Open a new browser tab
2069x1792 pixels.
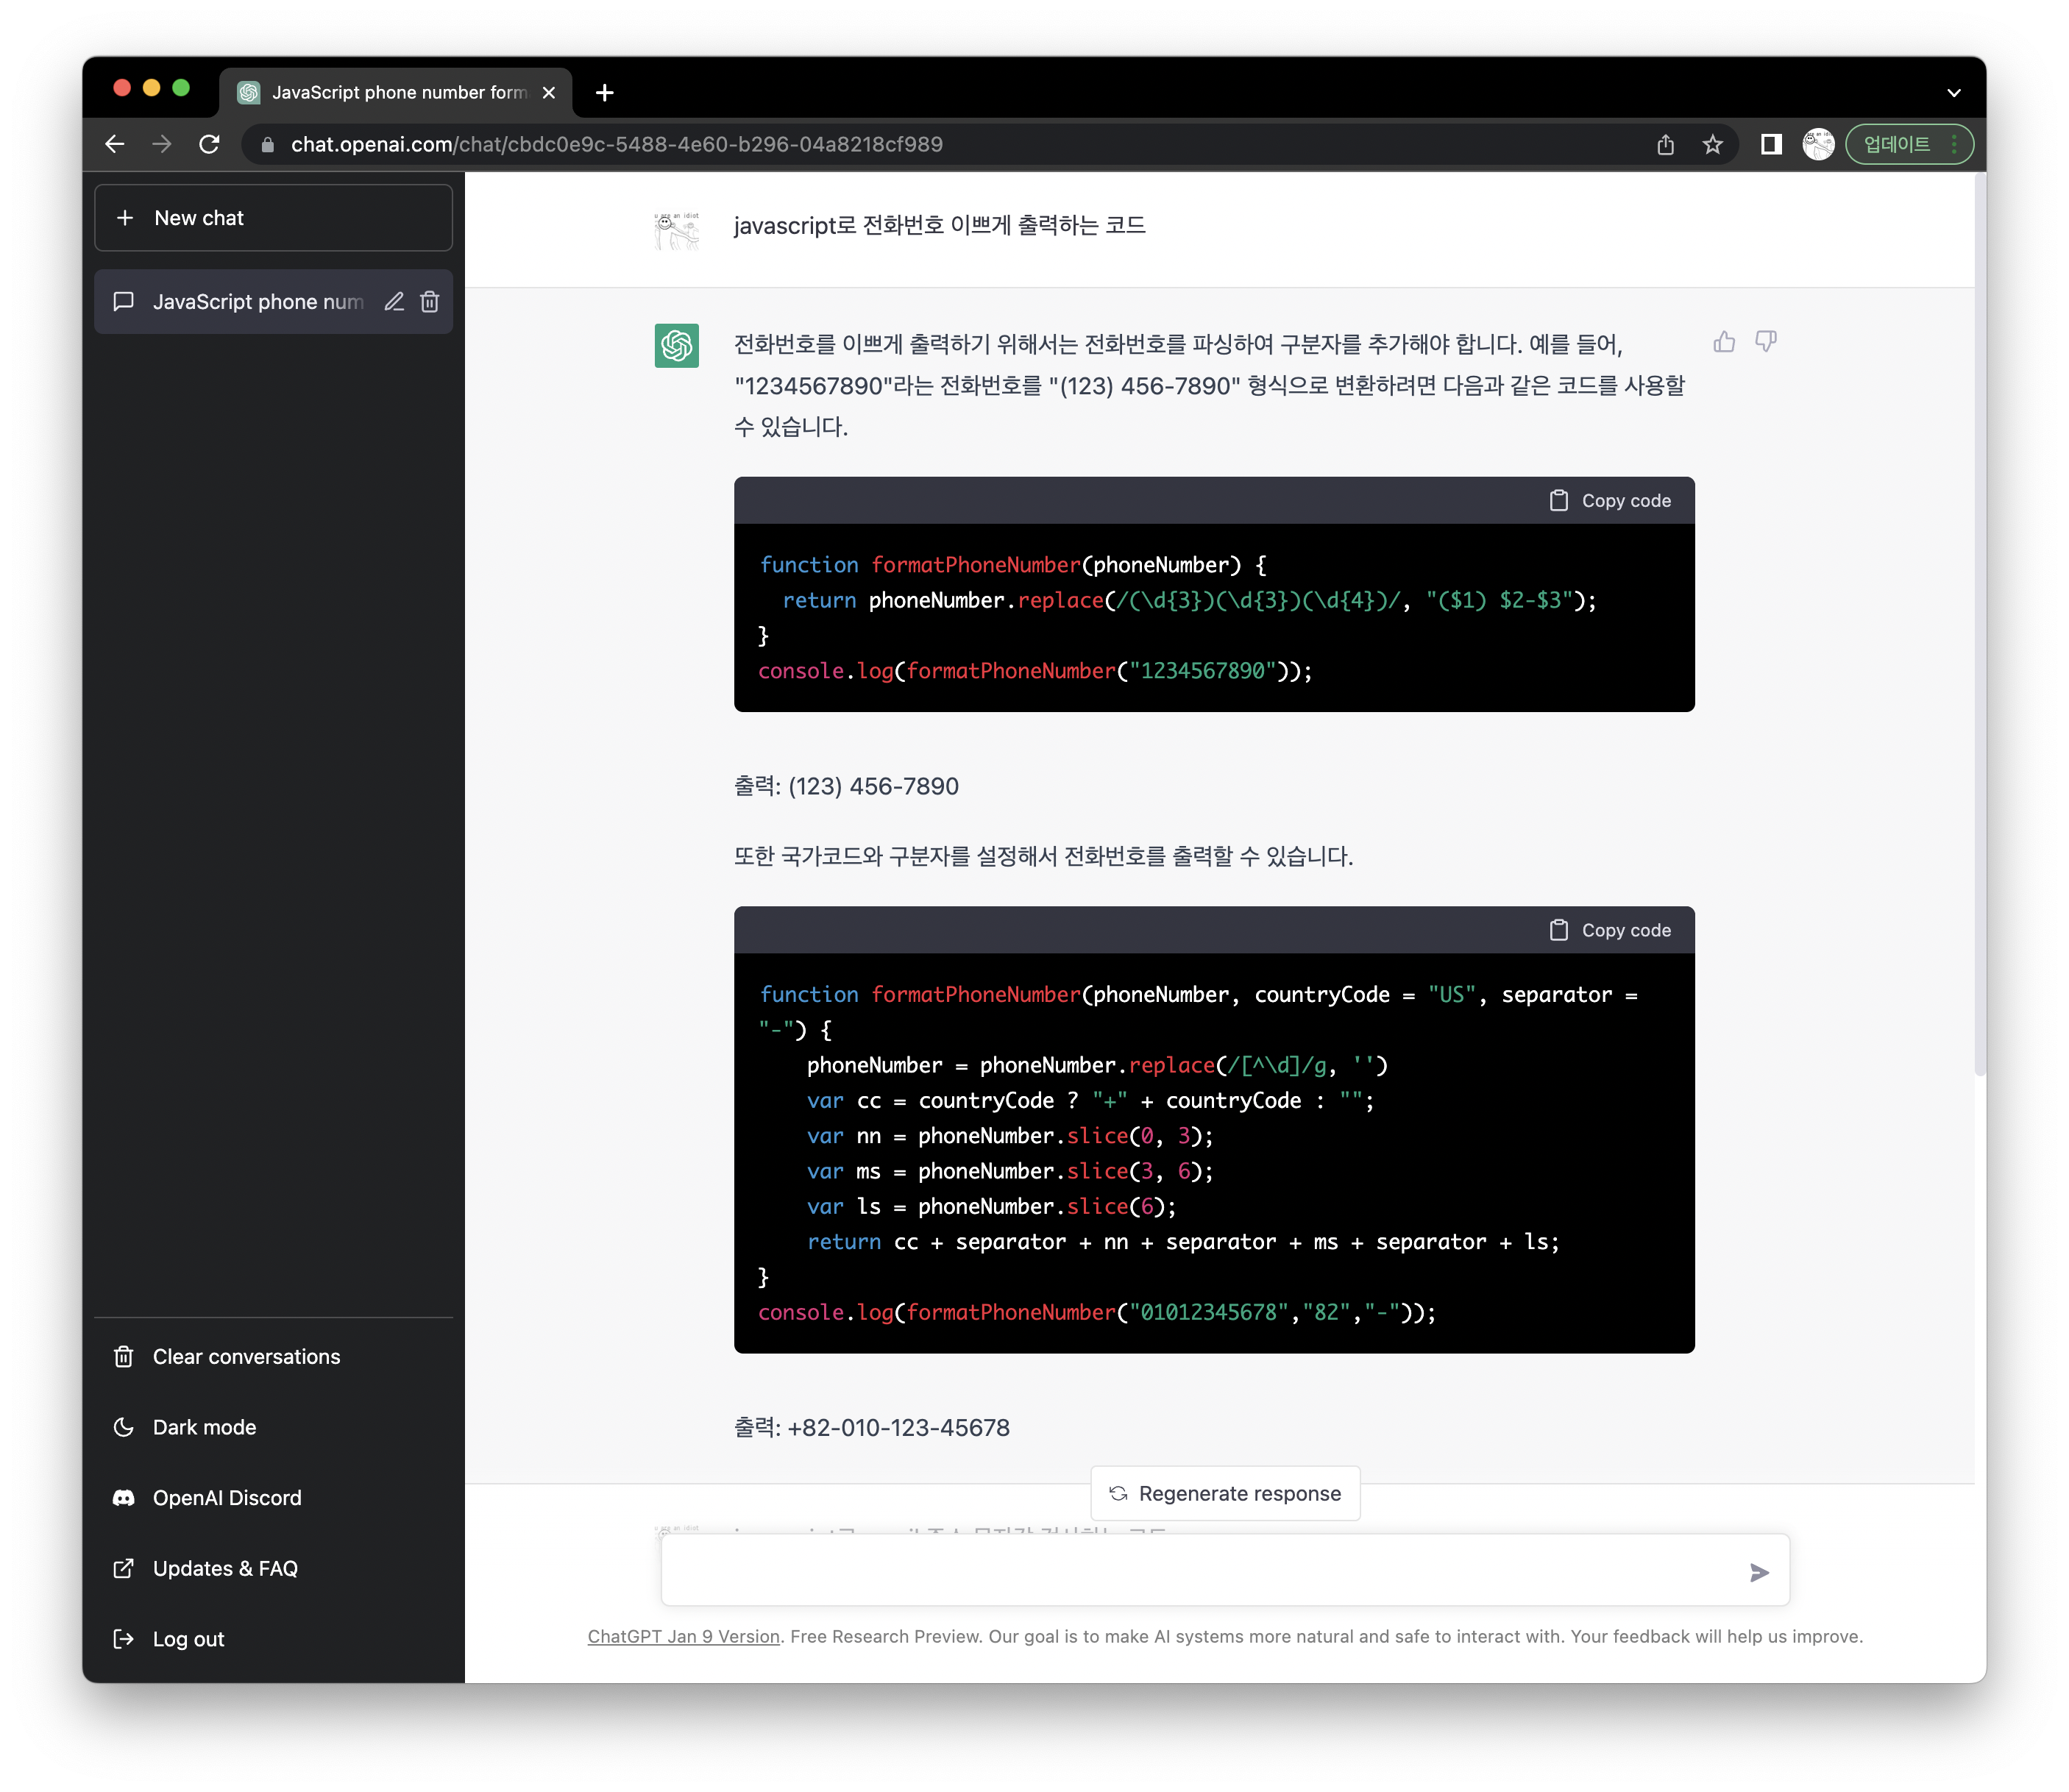604,93
